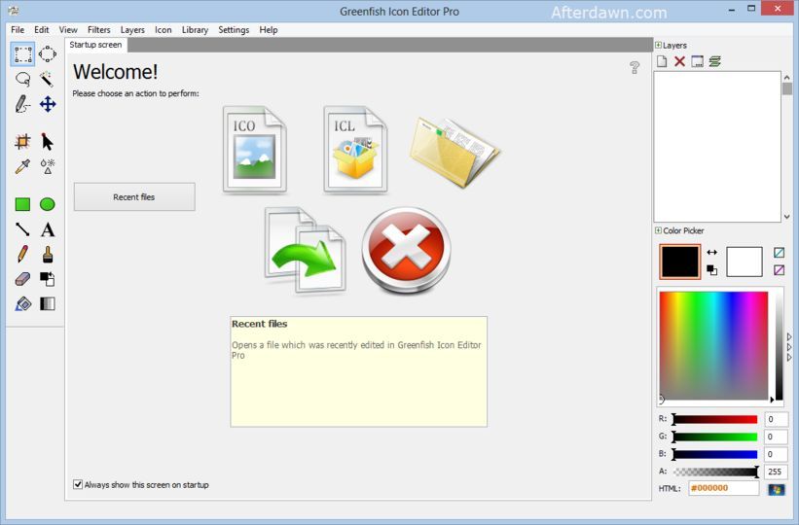Select the Retouch tool

[48, 166]
